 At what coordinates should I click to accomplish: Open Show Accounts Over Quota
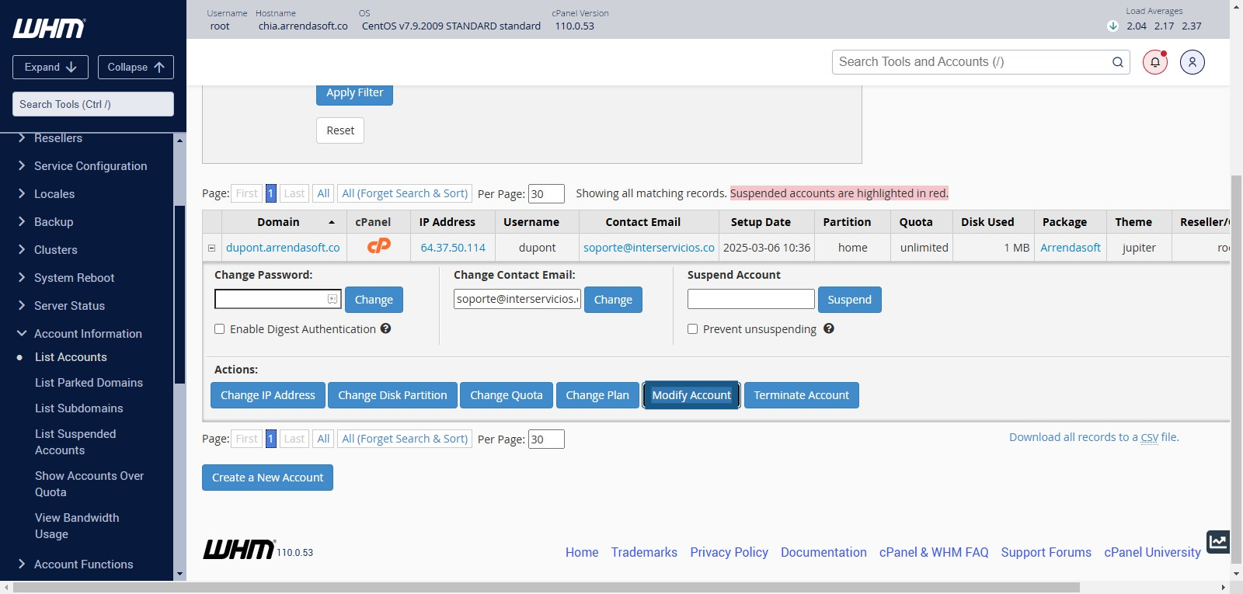click(89, 484)
